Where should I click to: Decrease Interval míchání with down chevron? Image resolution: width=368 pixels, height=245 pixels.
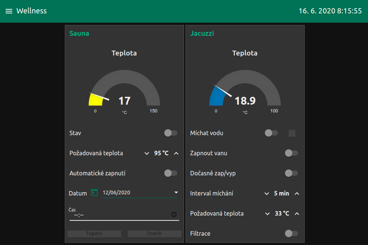point(267,193)
